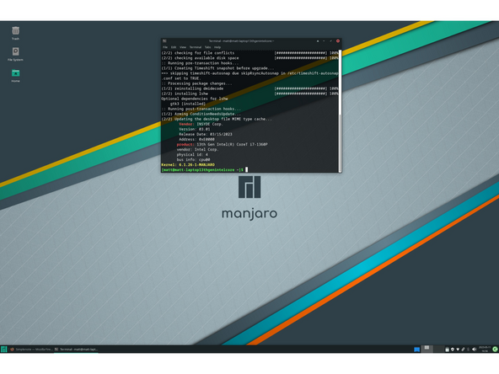Open the panel clock and date
This screenshot has width=499, height=374.
coord(485,350)
